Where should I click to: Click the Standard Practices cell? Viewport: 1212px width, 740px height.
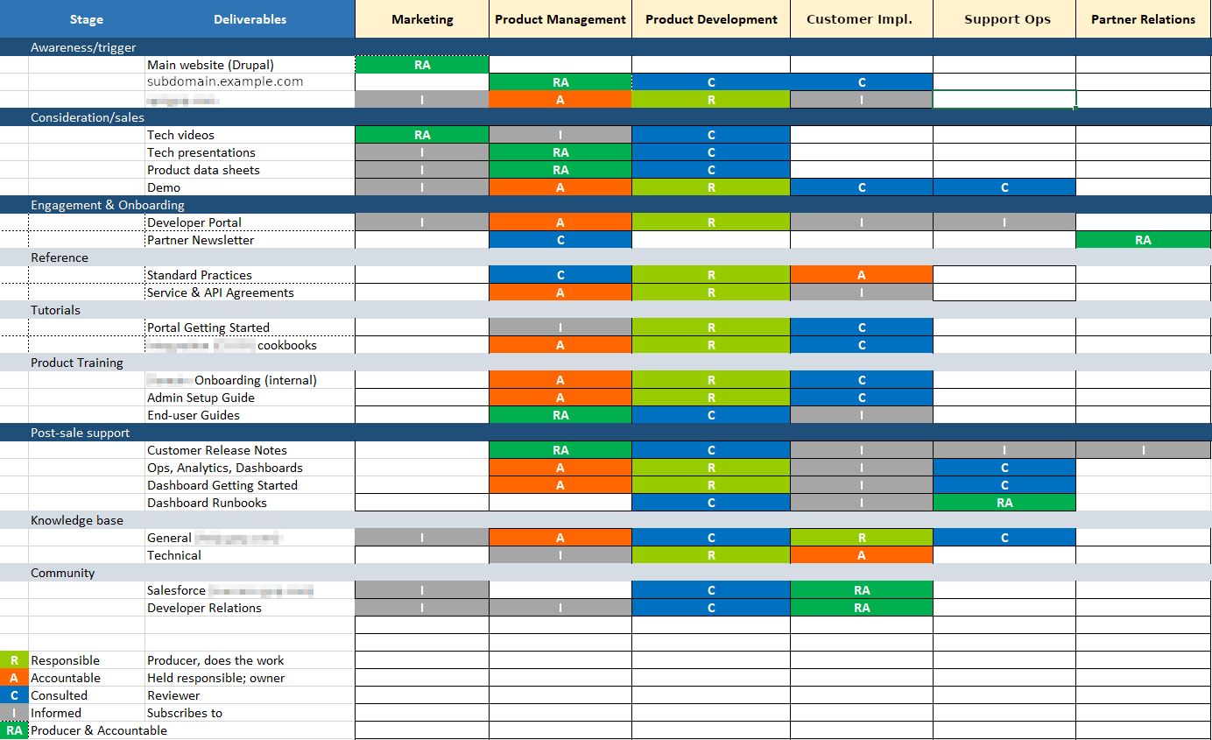coord(250,275)
